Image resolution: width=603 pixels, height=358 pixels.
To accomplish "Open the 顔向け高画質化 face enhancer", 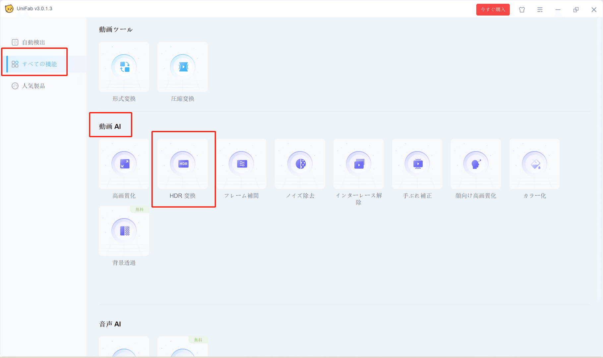I will [x=476, y=164].
